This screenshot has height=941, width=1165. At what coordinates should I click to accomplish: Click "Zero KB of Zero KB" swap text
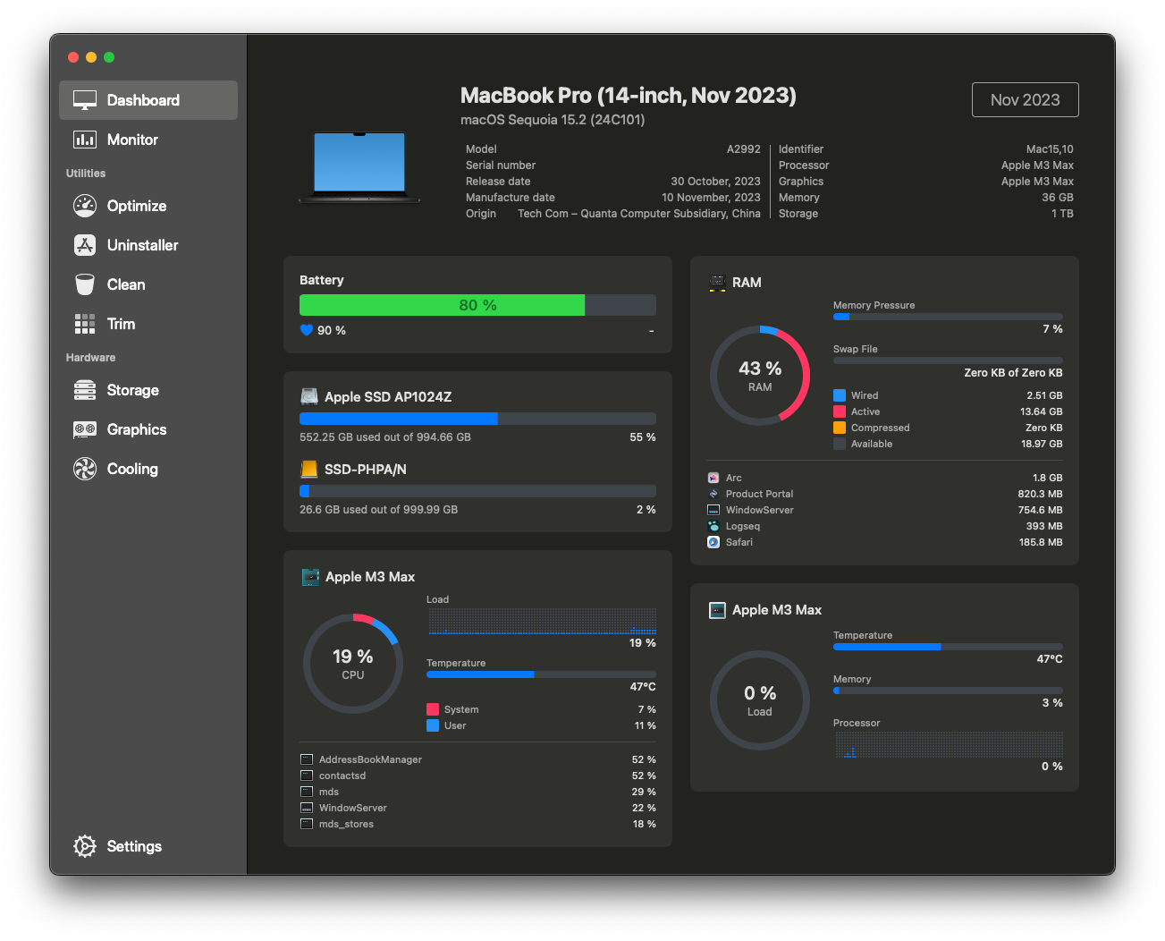pyautogui.click(x=1013, y=373)
